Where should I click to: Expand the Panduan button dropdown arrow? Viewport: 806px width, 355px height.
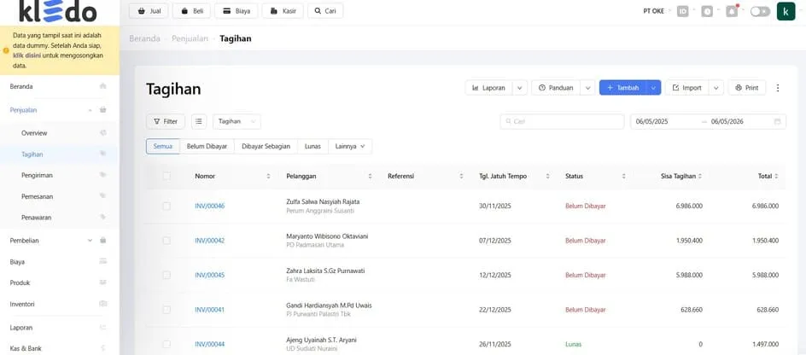(588, 88)
